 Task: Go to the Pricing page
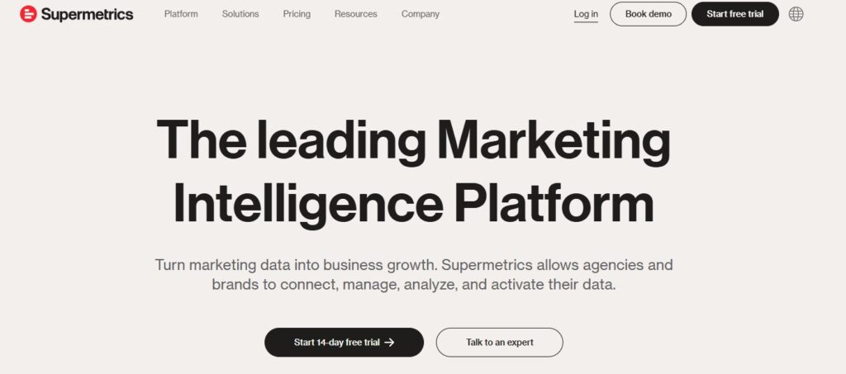[297, 14]
